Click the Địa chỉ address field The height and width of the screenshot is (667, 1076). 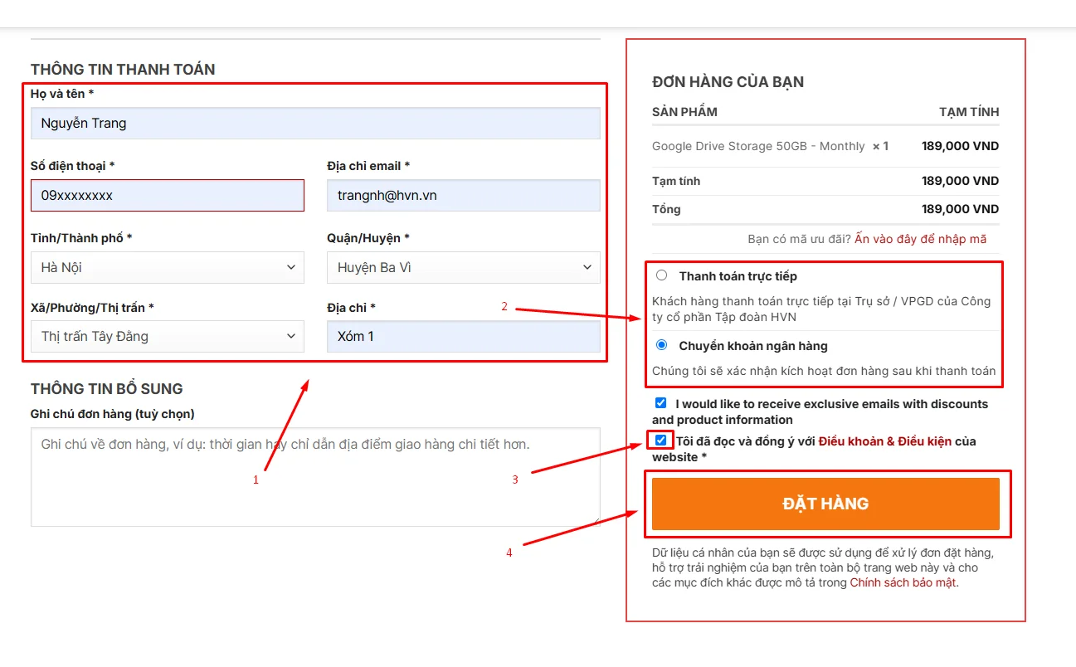point(463,337)
